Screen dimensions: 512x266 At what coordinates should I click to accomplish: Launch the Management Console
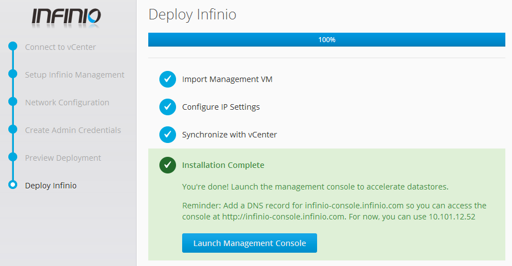(249, 243)
